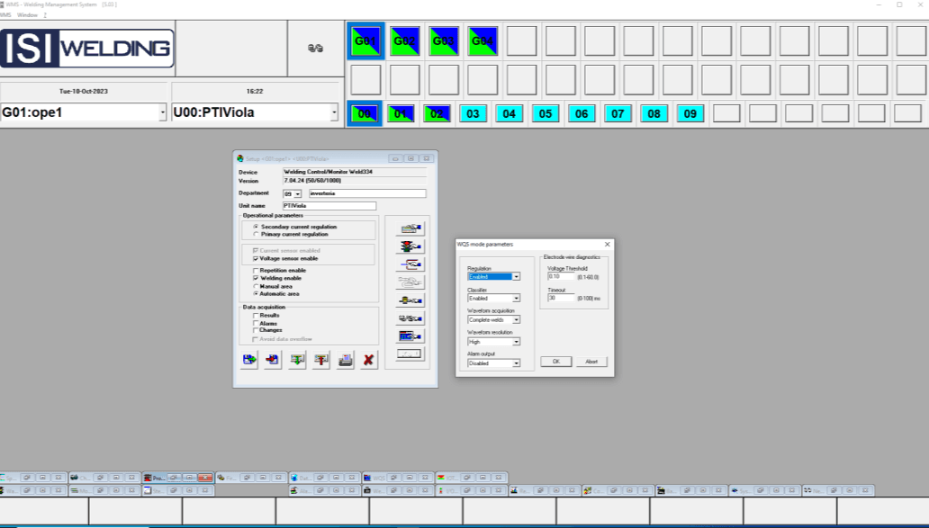Click the network connection icon near logo

click(x=315, y=49)
